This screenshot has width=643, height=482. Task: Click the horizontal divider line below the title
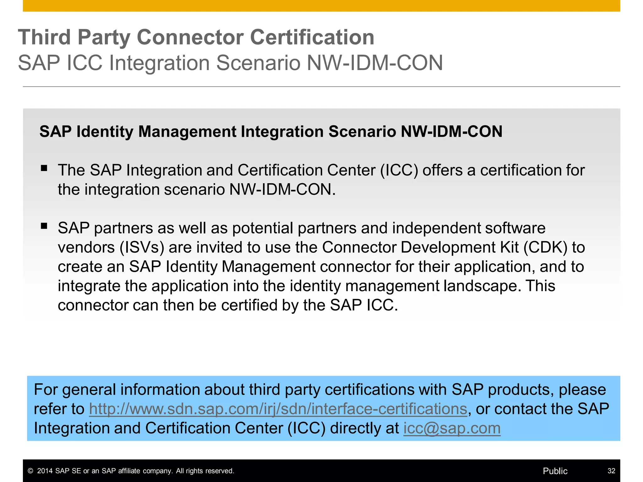(x=321, y=87)
